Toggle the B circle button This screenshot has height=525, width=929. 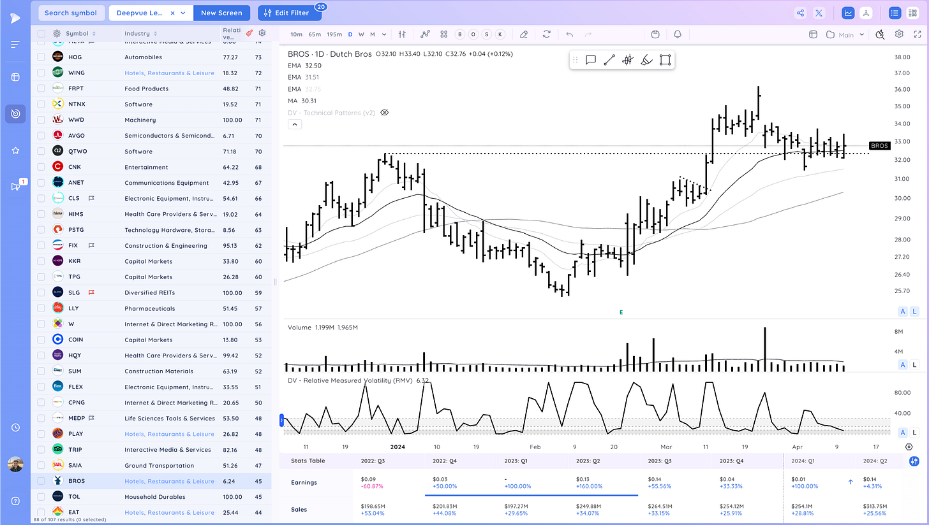point(460,34)
